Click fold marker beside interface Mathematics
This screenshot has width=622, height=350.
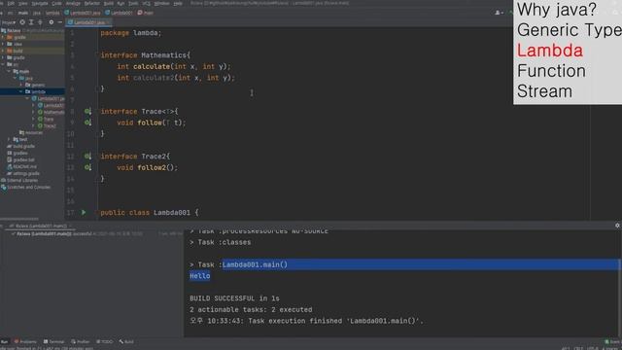pyautogui.click(x=97, y=55)
